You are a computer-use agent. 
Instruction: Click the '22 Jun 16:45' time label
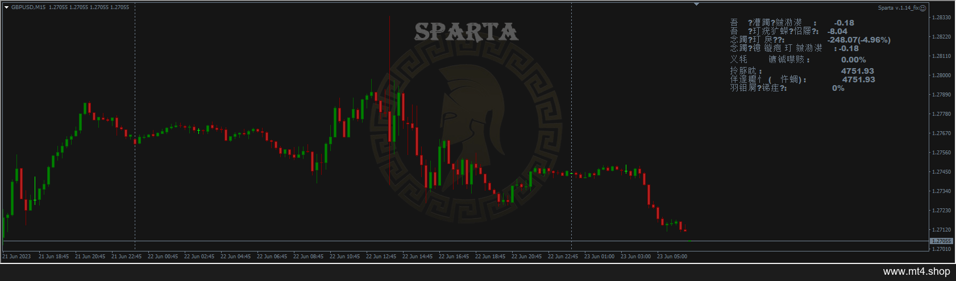454,257
